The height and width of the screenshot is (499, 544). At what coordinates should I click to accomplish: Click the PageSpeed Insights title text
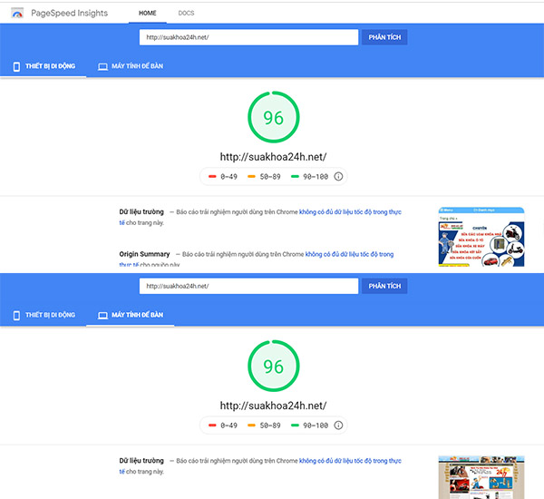[70, 14]
